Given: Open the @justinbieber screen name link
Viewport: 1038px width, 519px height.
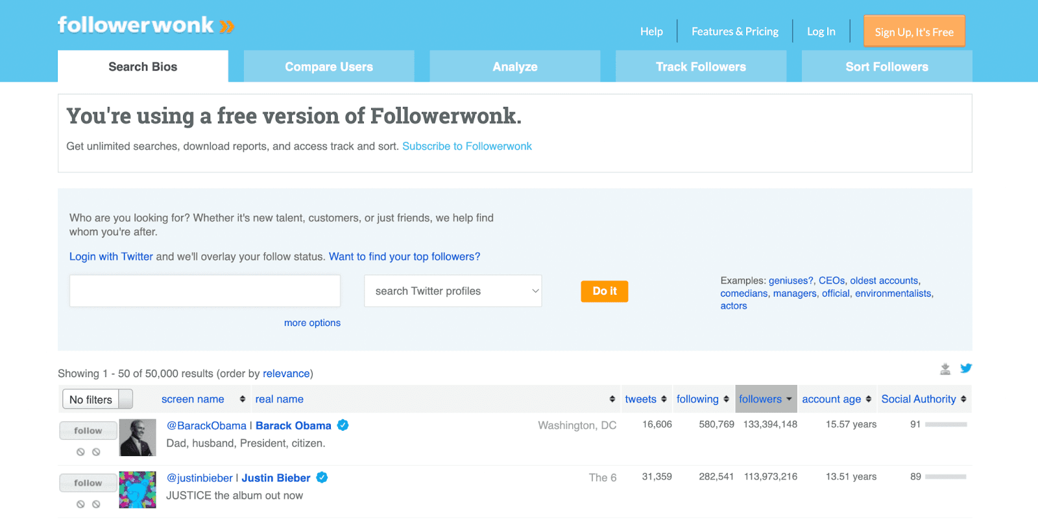Looking at the screenshot, I should click(200, 478).
